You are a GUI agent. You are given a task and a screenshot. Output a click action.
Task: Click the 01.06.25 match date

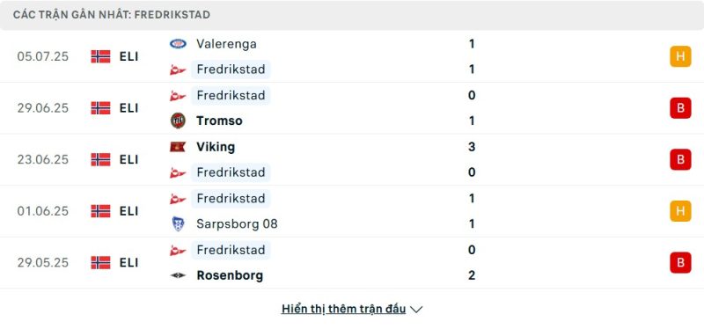coord(43,211)
